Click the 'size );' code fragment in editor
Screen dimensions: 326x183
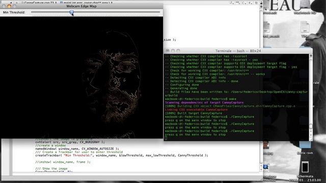(170, 40)
